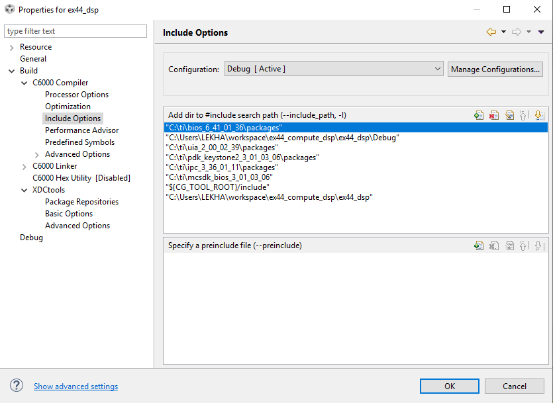
Task: Add a directory to include search path
Action: [479, 115]
